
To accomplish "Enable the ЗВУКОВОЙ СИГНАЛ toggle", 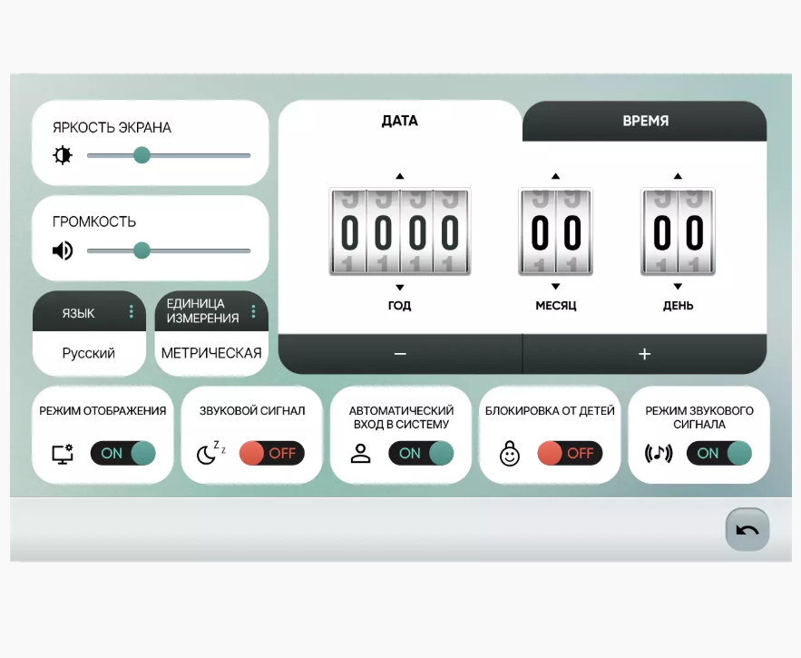I will tap(272, 453).
